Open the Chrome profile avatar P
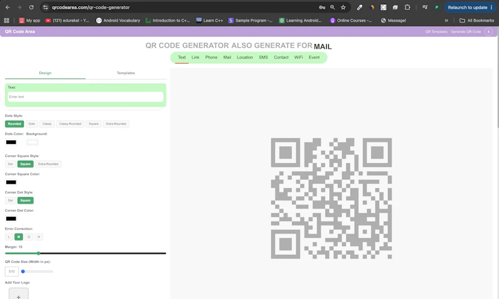Screen dimensions: 499x299 point(437,7)
